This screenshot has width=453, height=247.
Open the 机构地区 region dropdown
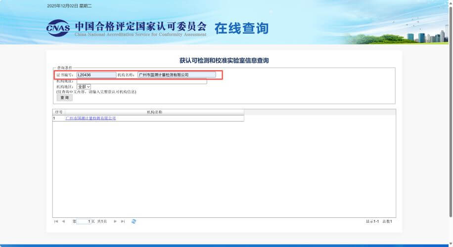coord(84,86)
